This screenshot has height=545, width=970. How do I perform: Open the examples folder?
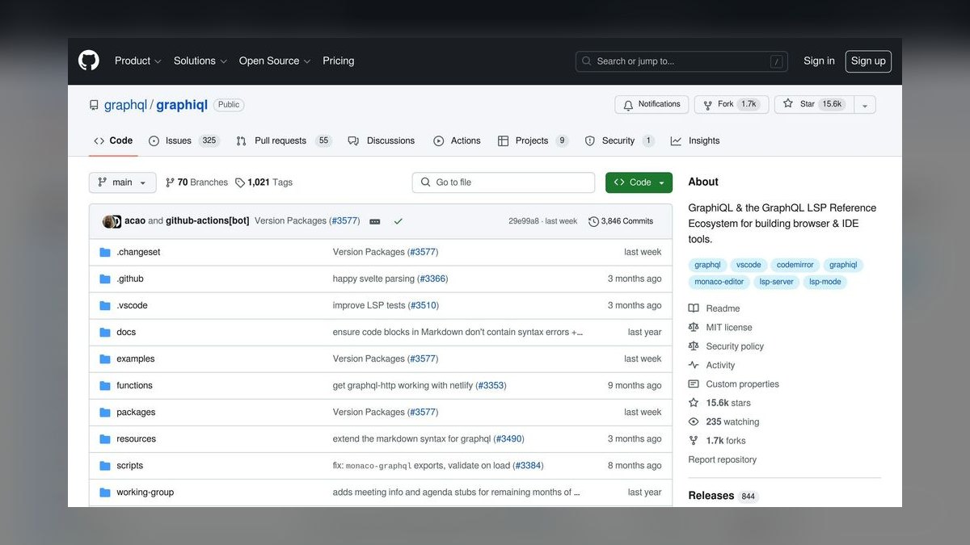(136, 358)
